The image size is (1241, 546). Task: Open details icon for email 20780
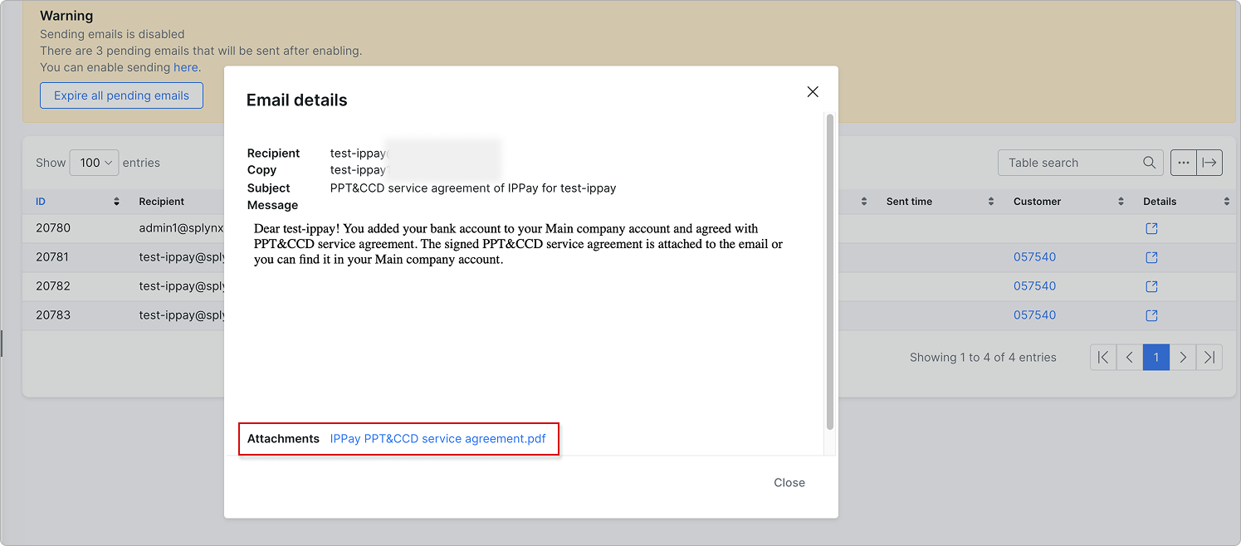(1151, 228)
